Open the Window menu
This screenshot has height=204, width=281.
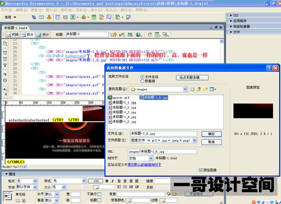[126, 10]
